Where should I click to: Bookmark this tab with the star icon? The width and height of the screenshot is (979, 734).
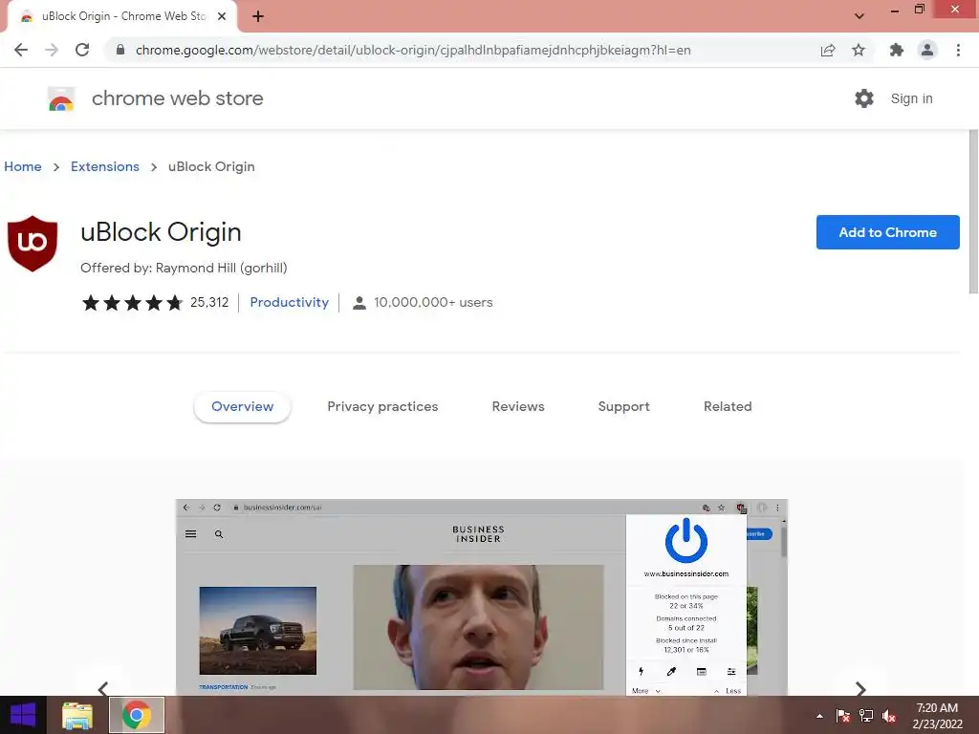(859, 50)
